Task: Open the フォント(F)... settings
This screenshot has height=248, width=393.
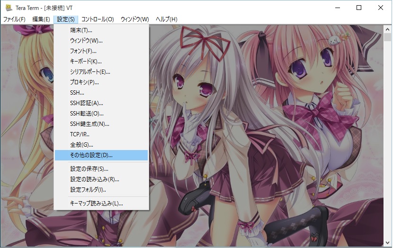Action: (101, 51)
